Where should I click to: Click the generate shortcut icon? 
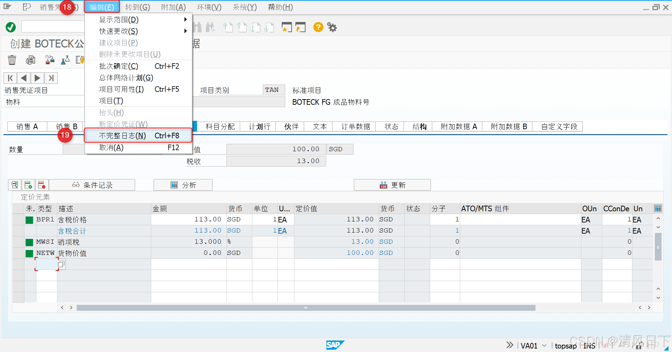(300, 27)
